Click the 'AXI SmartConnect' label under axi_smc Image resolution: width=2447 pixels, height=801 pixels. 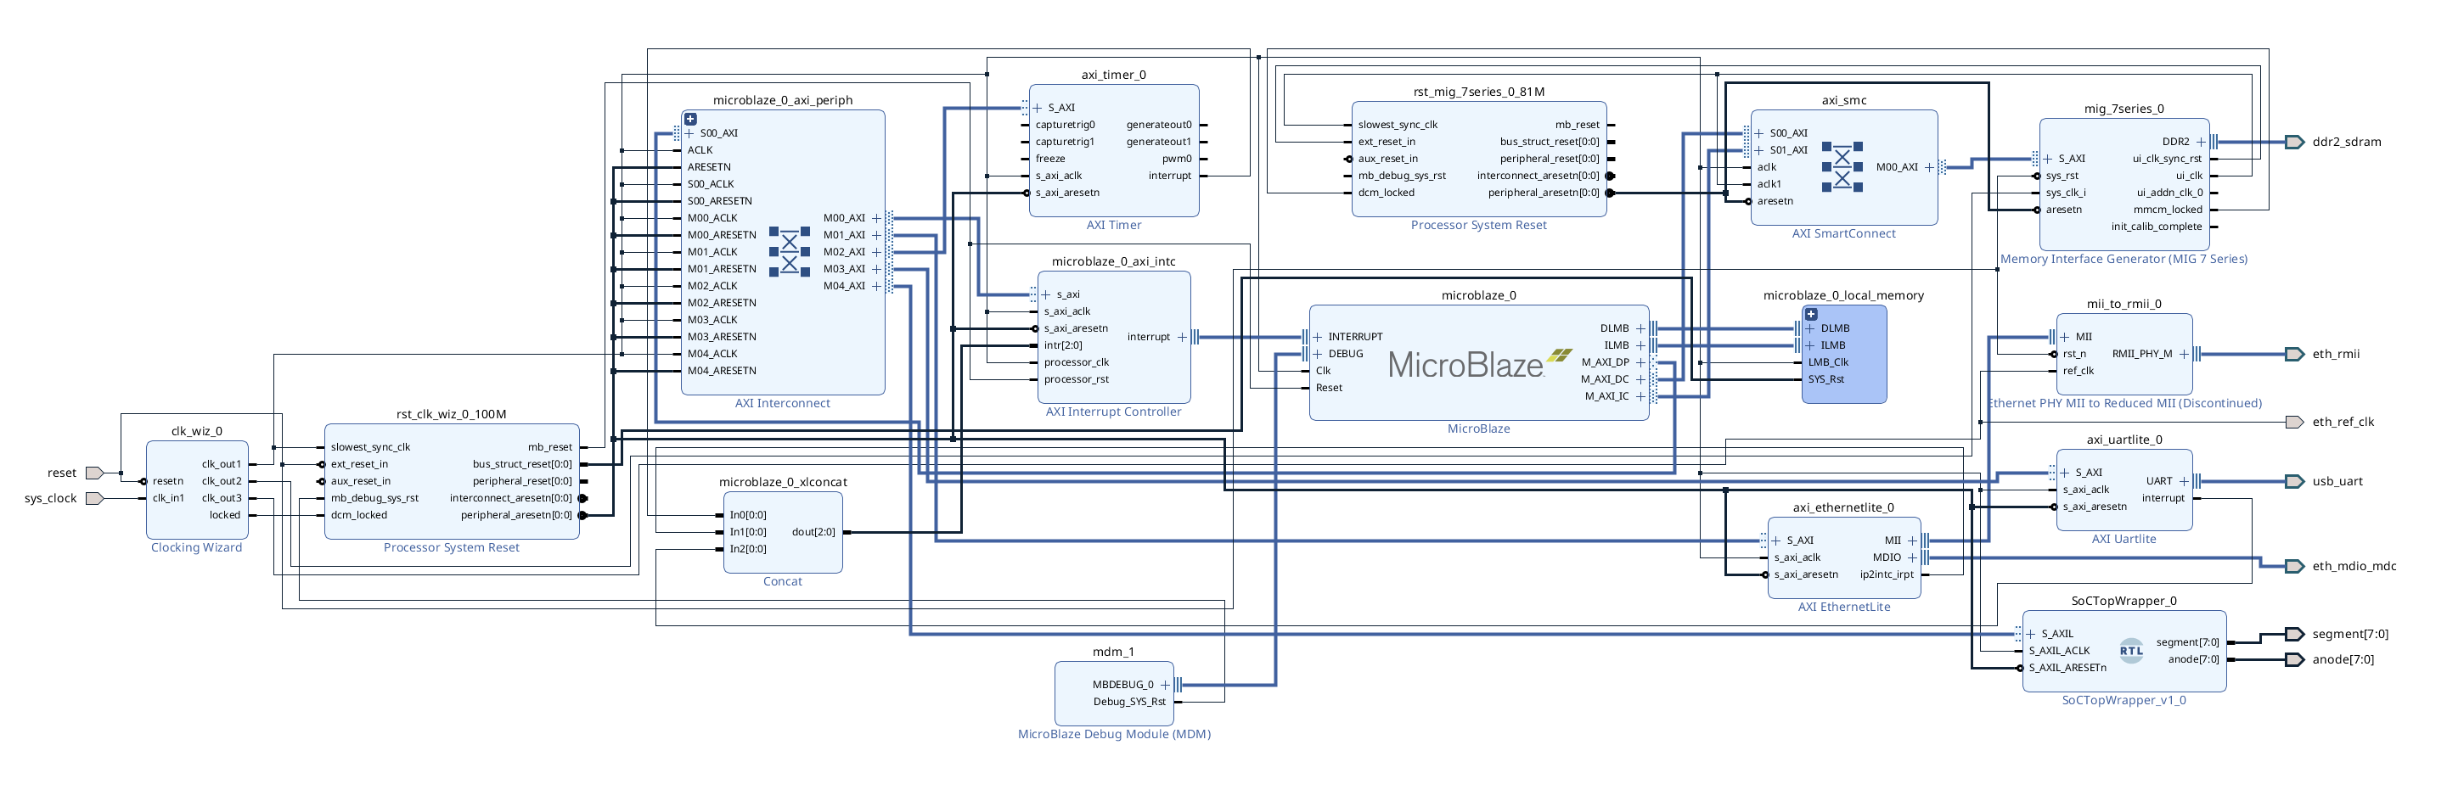[1842, 233]
